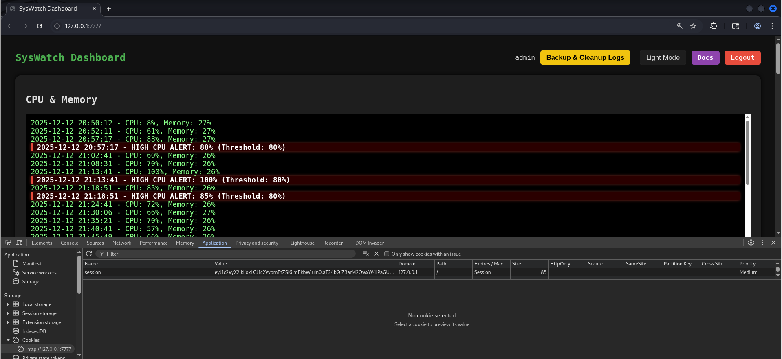Click the HIGH CPU ALERT 100% log line
The width and height of the screenshot is (782, 359).
(x=385, y=180)
